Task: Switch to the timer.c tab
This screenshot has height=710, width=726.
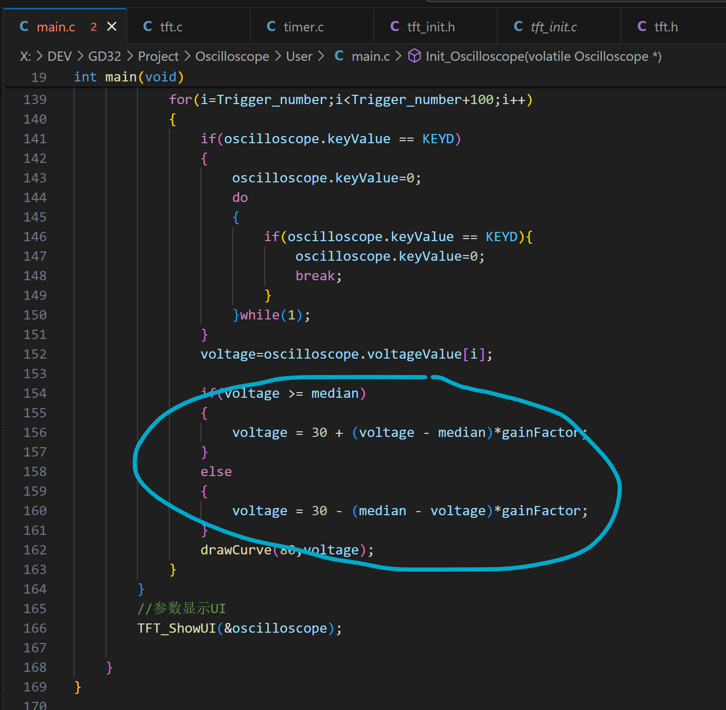Action: pos(303,27)
